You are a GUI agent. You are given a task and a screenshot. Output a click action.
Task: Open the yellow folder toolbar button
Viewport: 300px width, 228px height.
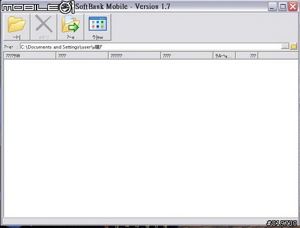[17, 27]
